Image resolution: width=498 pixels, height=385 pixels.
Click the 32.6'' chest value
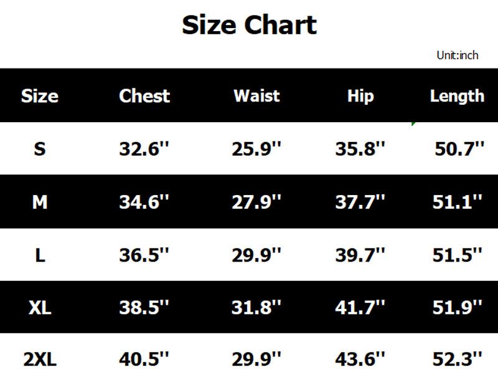click(144, 149)
